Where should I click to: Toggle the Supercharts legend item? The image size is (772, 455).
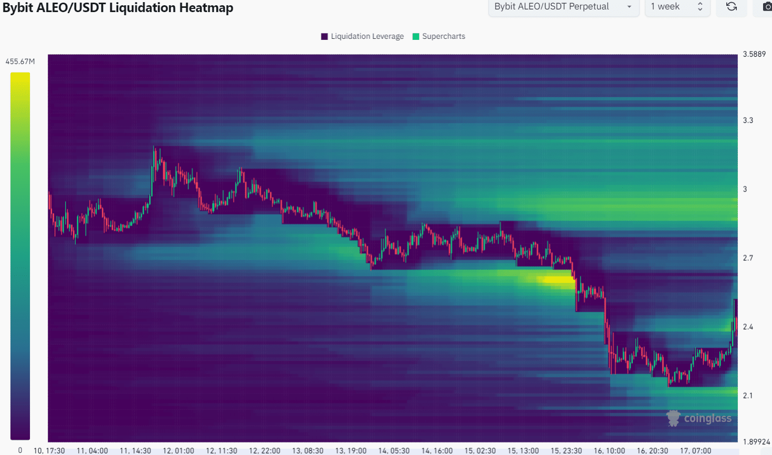439,36
